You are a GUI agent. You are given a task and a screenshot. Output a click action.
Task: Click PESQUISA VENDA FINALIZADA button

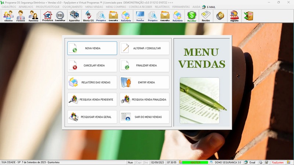pyautogui.click(x=144, y=99)
